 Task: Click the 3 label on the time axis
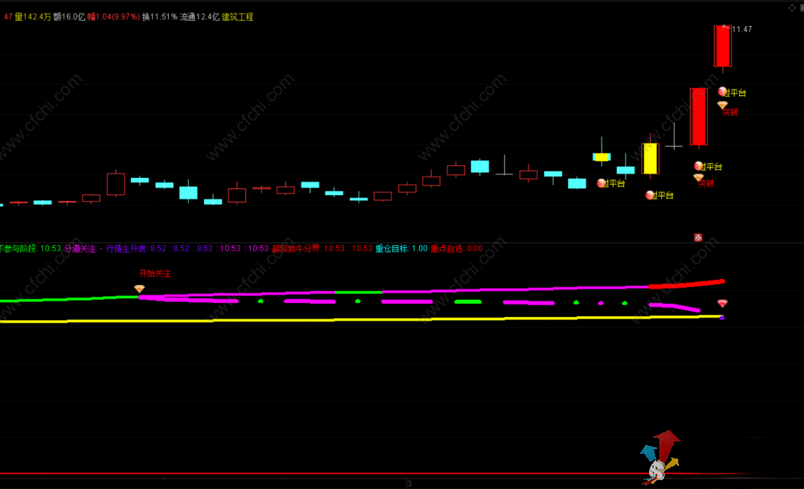[409, 484]
